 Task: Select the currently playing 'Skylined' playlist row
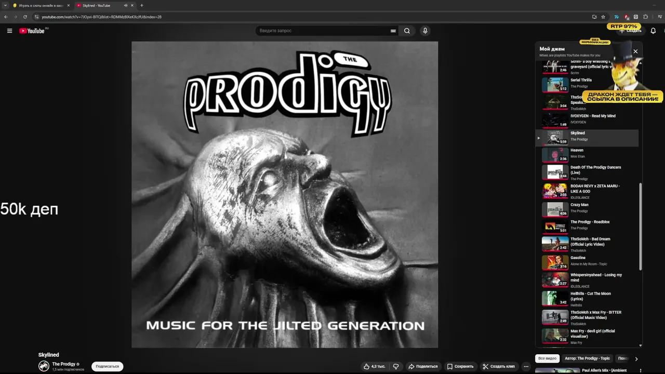tap(587, 138)
